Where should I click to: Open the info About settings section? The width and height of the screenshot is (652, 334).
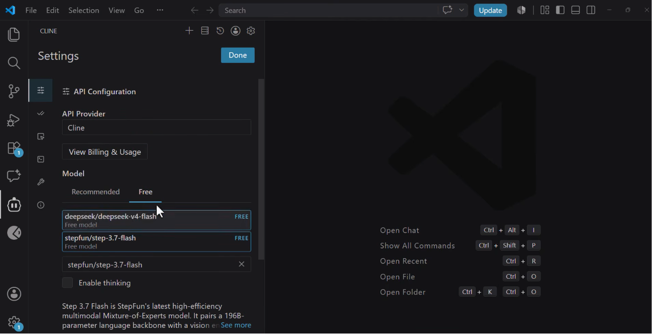(x=41, y=205)
